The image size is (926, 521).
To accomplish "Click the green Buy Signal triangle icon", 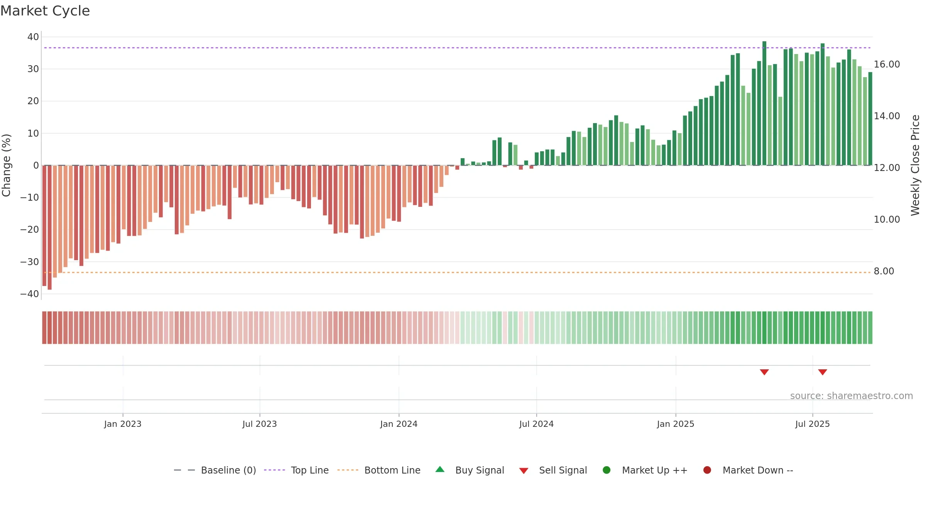I will [440, 469].
